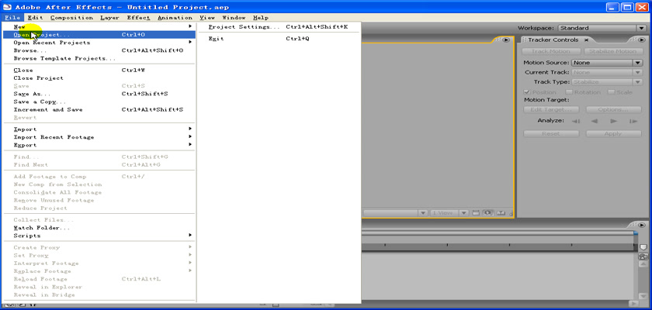Screen dimensions: 652x310
Task: Choose Save As... from File menu
Action: pos(99,94)
